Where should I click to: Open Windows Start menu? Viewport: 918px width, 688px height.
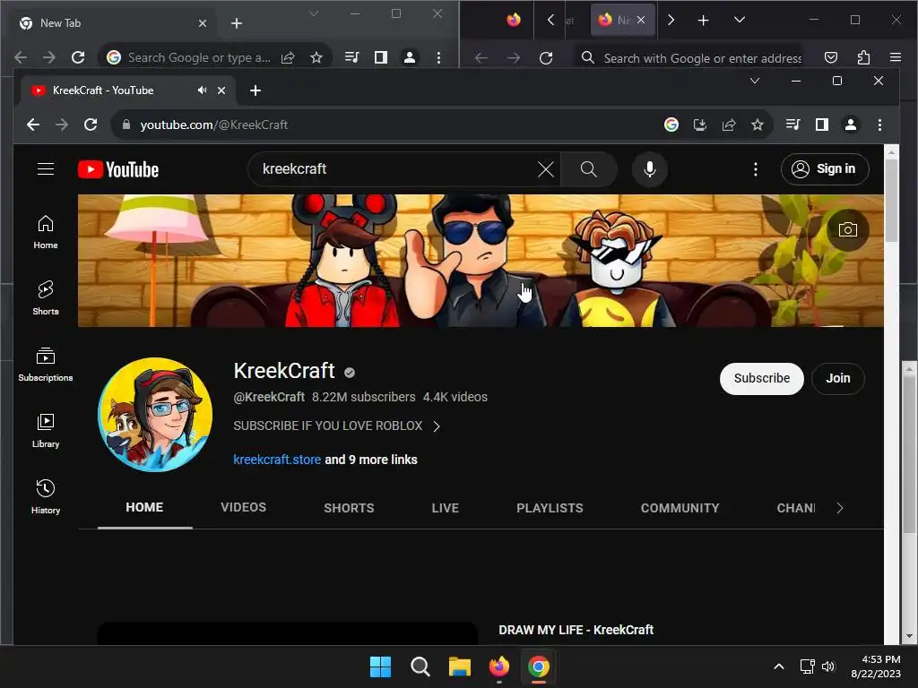pyautogui.click(x=380, y=666)
